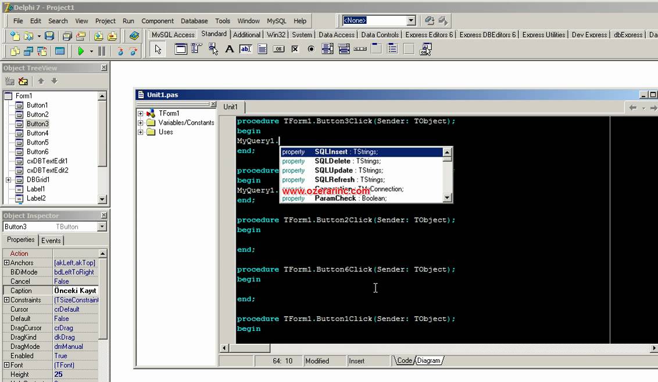Click the Open Project toolbar icon
The height and width of the screenshot is (382, 658).
click(81, 36)
